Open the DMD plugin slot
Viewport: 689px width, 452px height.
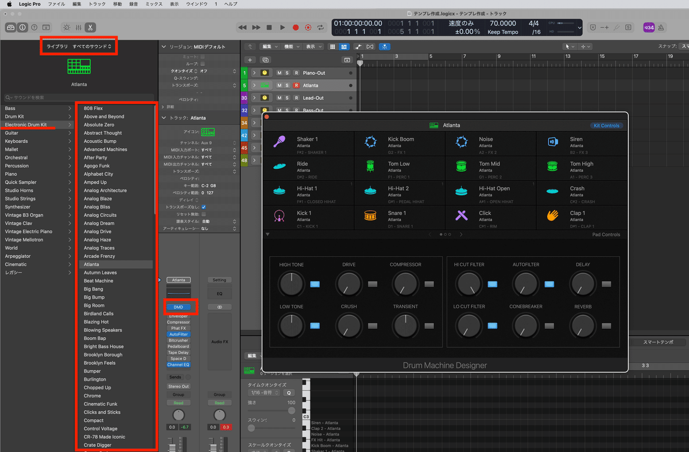pos(179,307)
